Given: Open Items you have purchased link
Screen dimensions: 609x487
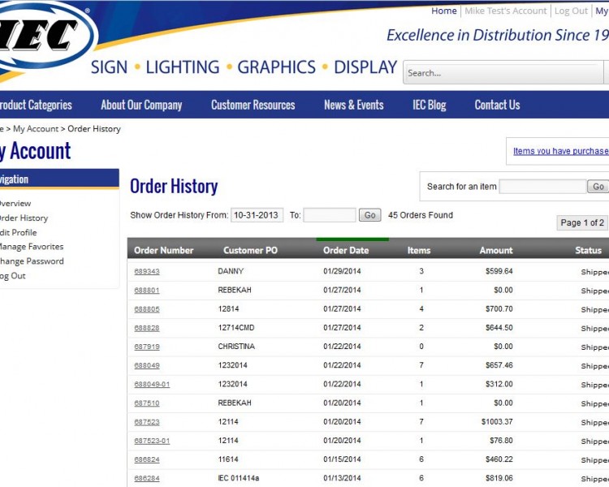Looking at the screenshot, I should click(x=561, y=151).
